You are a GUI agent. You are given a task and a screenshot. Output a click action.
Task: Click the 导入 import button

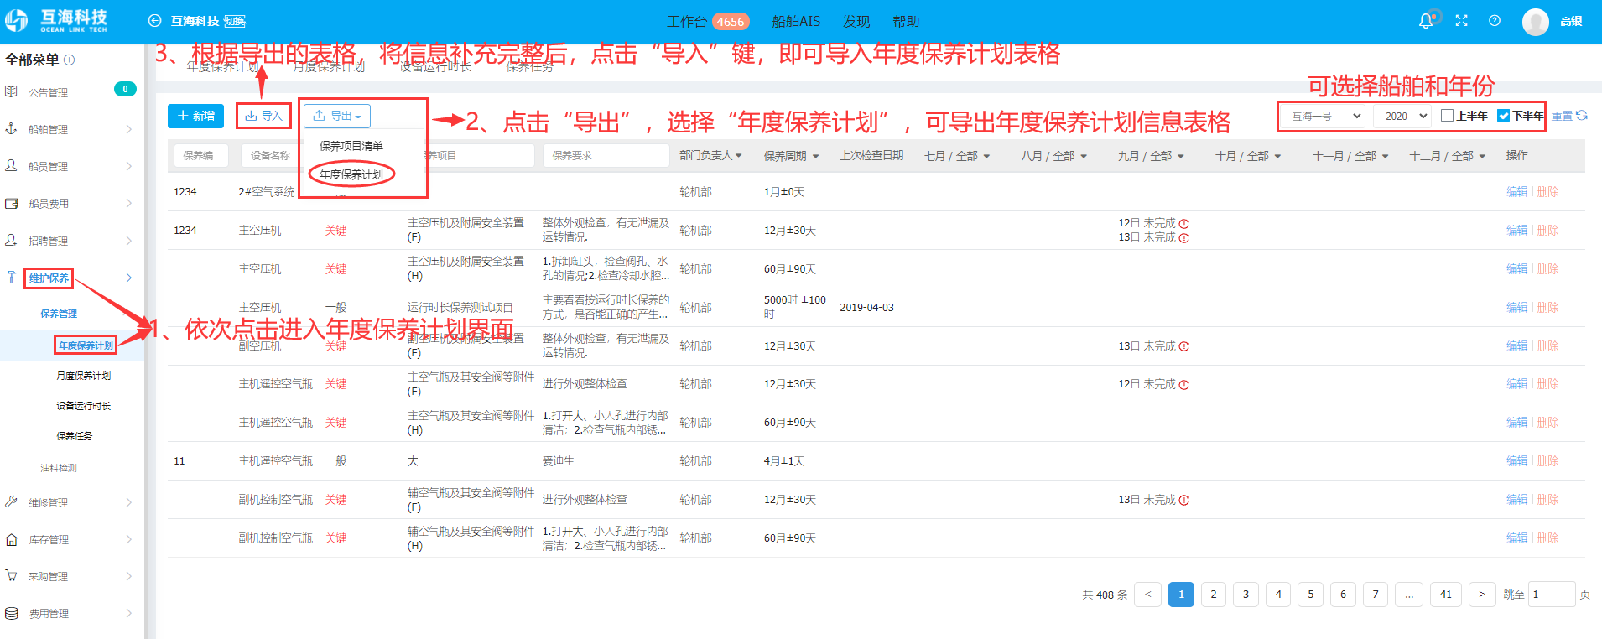pyautogui.click(x=263, y=116)
